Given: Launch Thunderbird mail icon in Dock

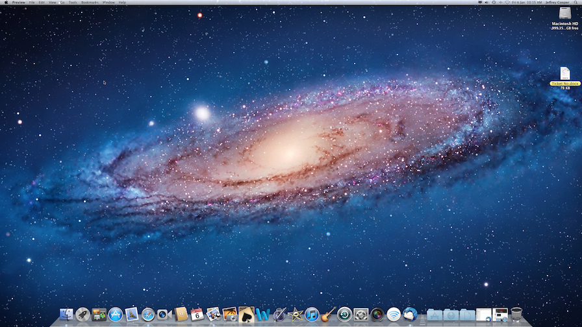Looking at the screenshot, I should [410, 315].
